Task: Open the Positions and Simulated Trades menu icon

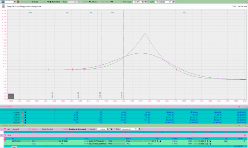Action: click(x=245, y=126)
